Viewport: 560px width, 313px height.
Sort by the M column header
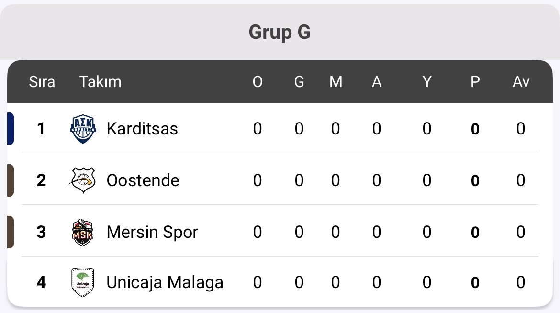336,82
